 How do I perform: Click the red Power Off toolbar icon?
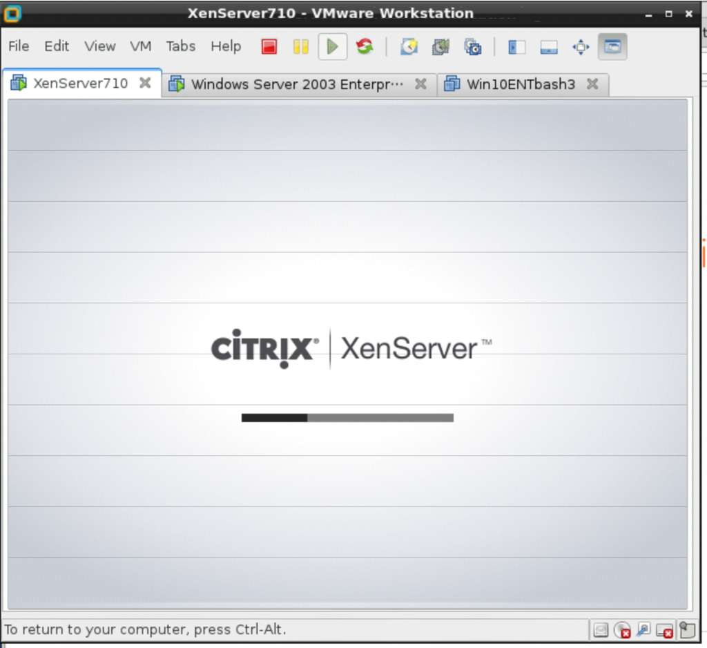point(269,46)
